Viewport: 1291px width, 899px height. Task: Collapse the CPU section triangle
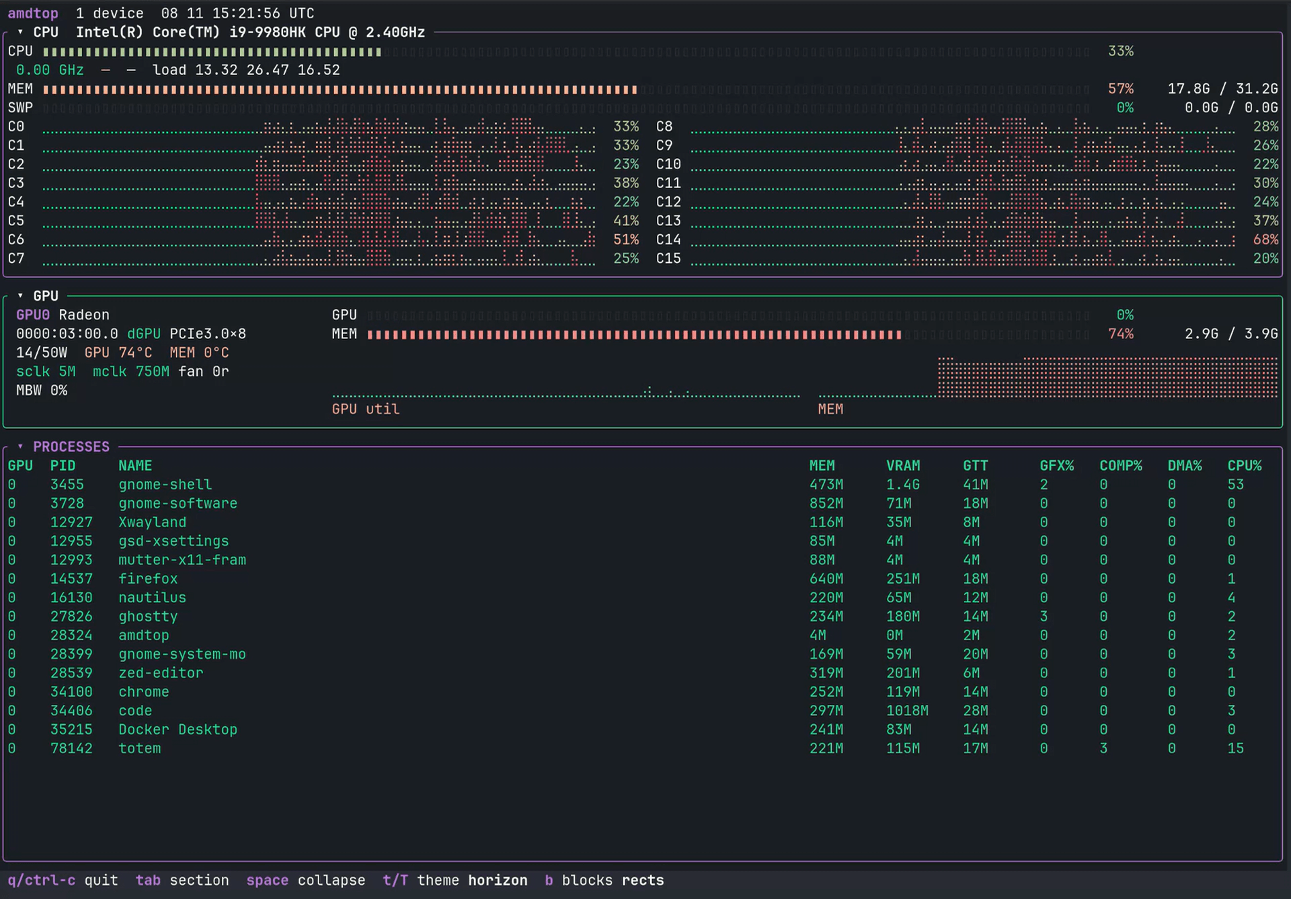click(20, 32)
